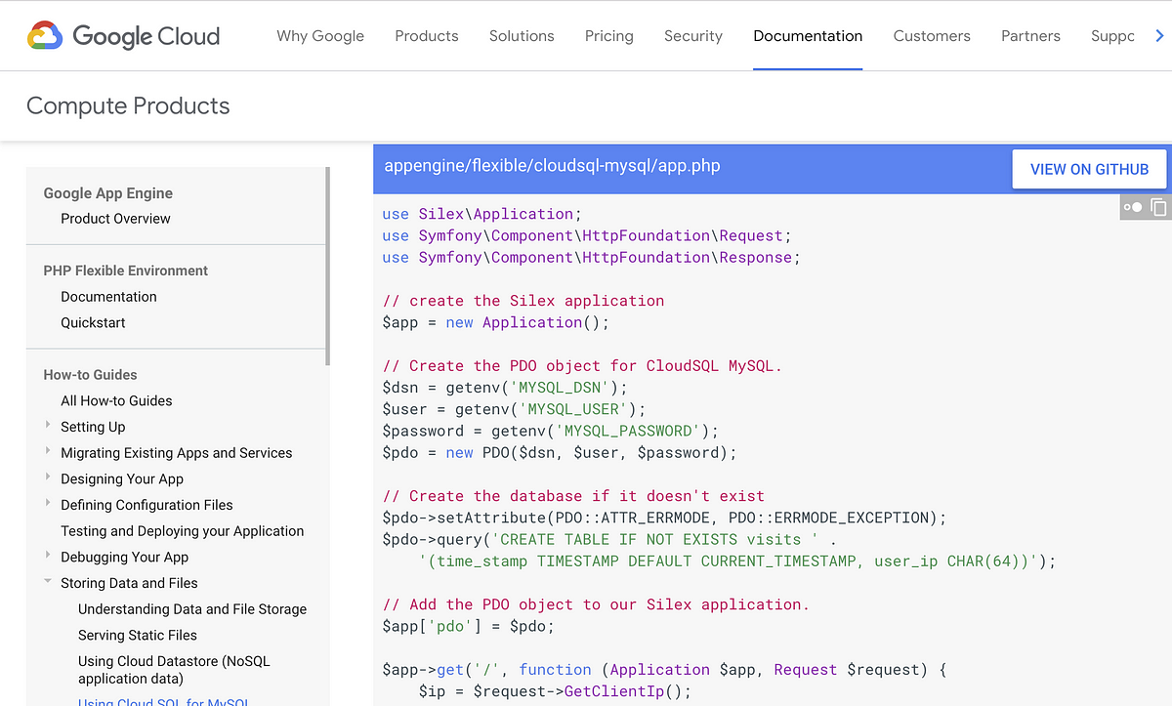Click the Google App Engine sidebar heading
This screenshot has height=706, width=1172.
click(108, 193)
